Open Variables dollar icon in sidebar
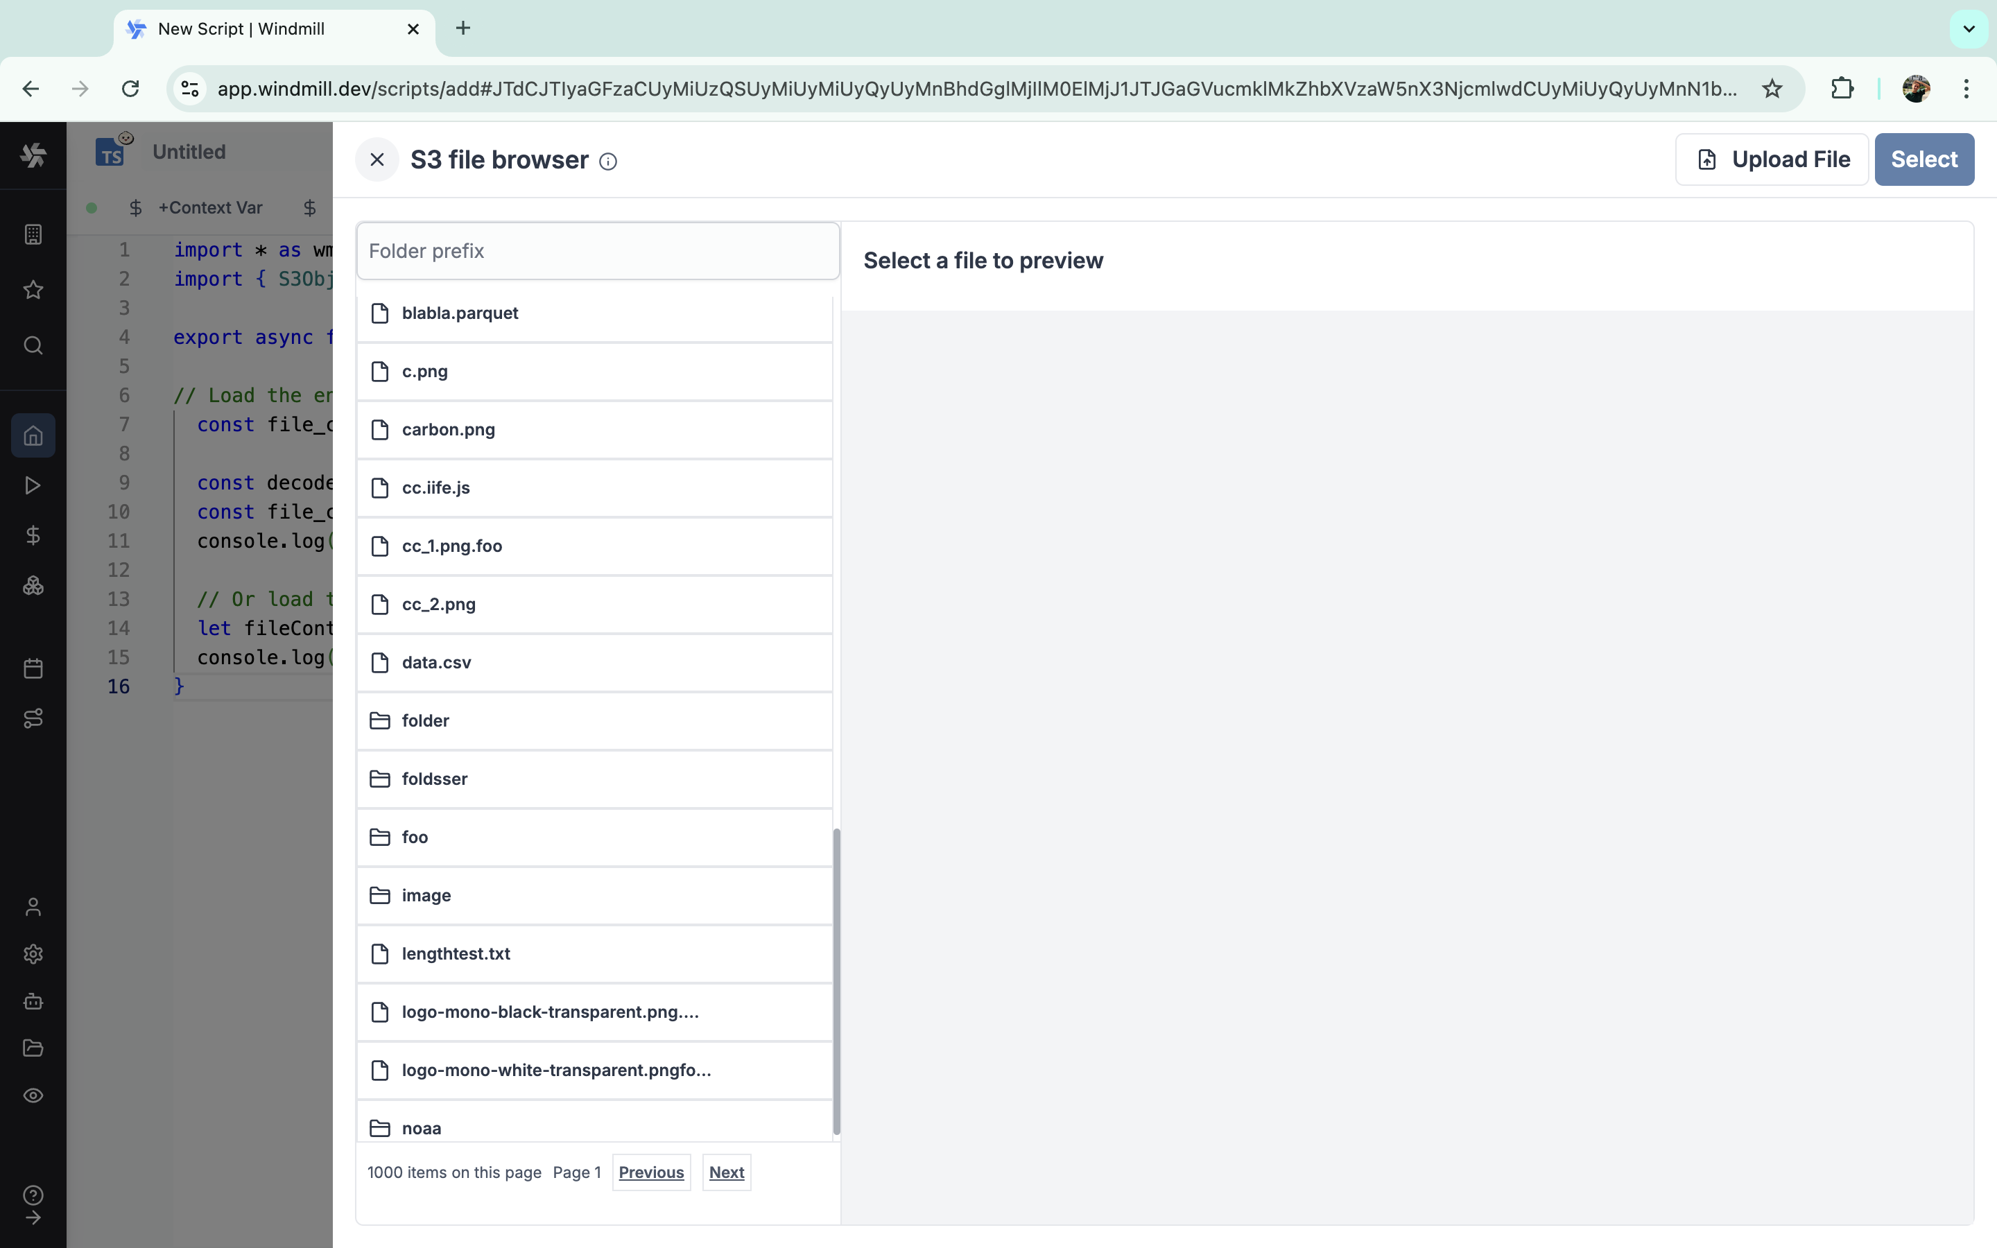The image size is (1997, 1248). click(x=33, y=536)
